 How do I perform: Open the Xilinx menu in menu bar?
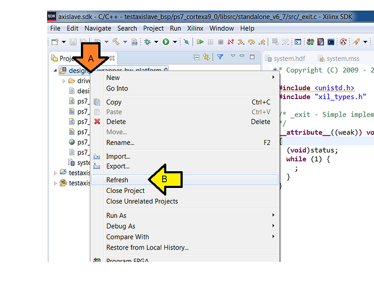tap(195, 28)
